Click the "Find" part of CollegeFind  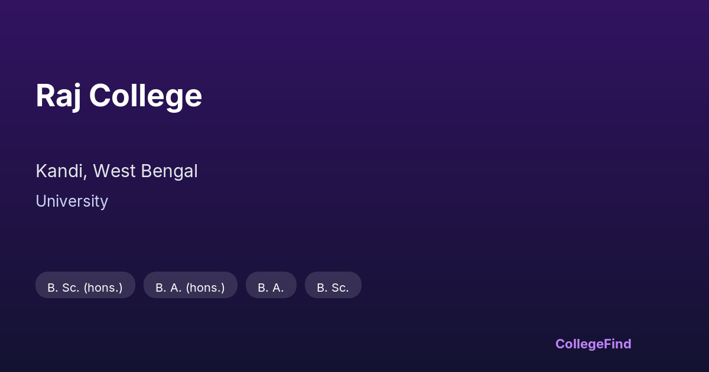pyautogui.click(x=618, y=344)
